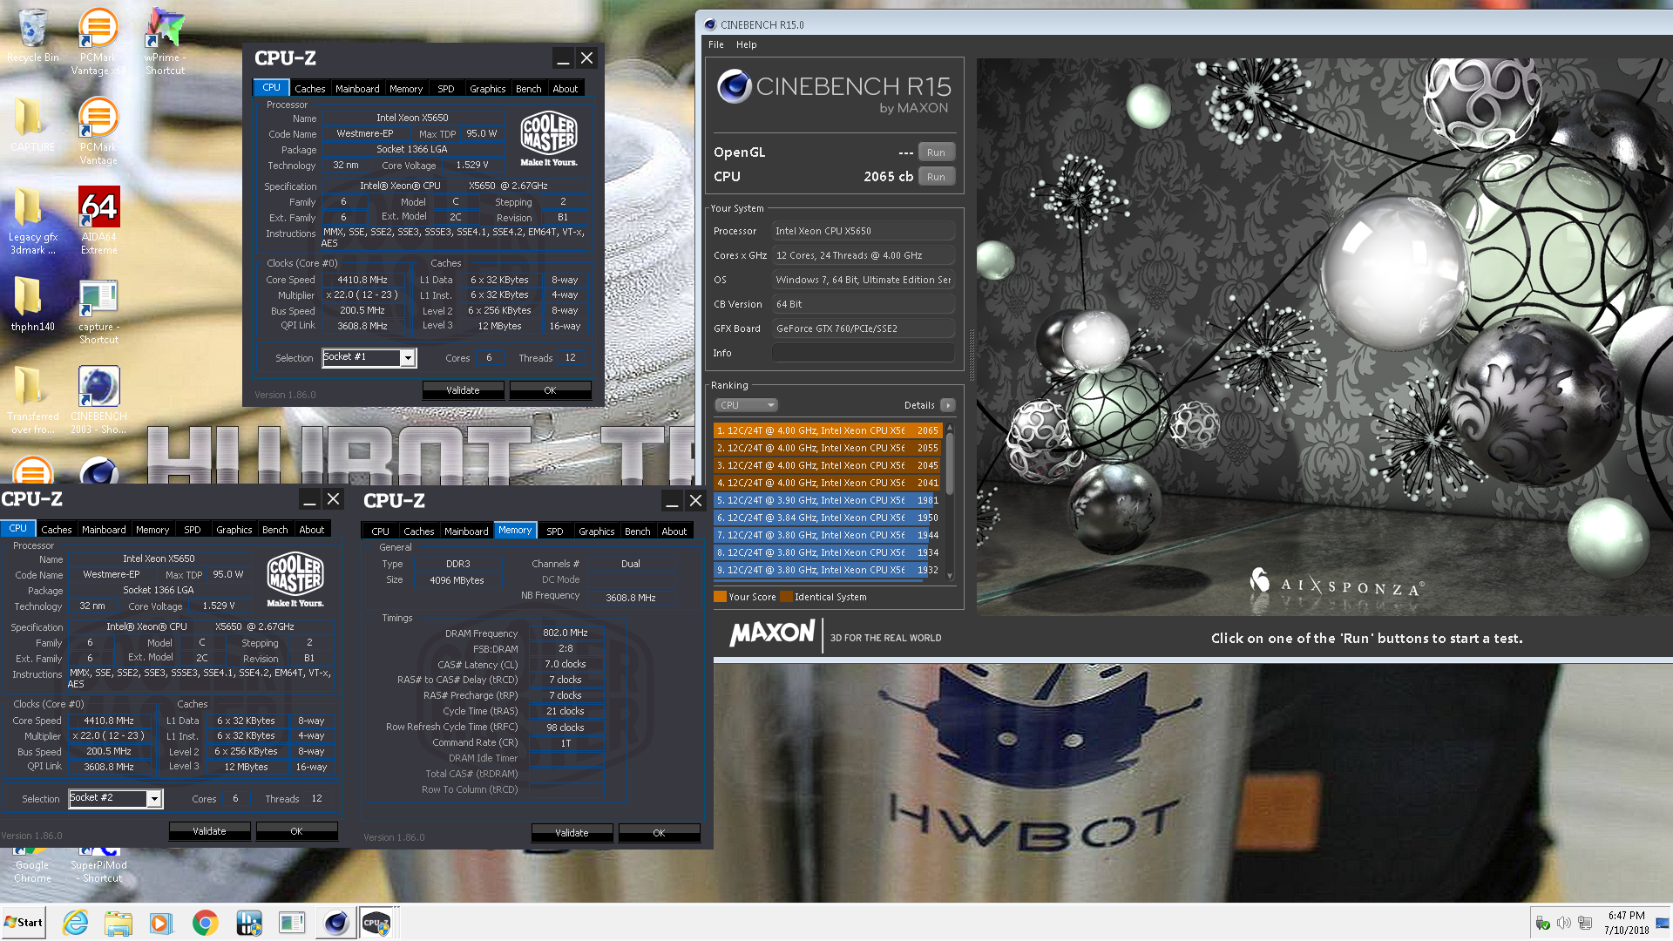Click Validate in top CPU-Z window
Image resolution: width=1673 pixels, height=941 pixels.
point(463,390)
